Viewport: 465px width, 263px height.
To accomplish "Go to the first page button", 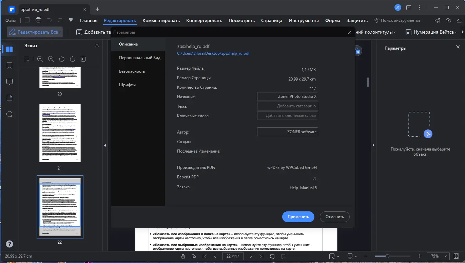I will tap(205, 256).
